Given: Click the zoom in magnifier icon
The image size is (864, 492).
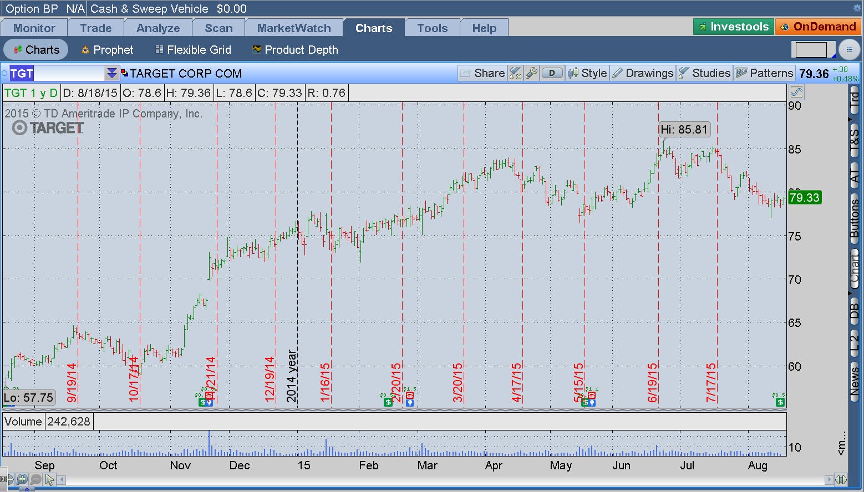Looking at the screenshot, I should point(22,479).
